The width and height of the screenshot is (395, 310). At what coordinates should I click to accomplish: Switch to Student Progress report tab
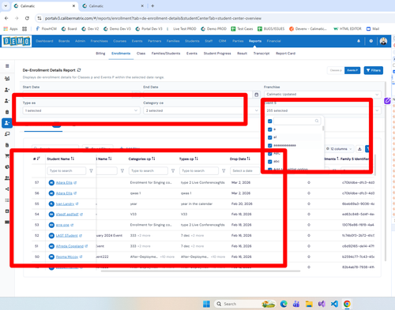click(x=217, y=54)
